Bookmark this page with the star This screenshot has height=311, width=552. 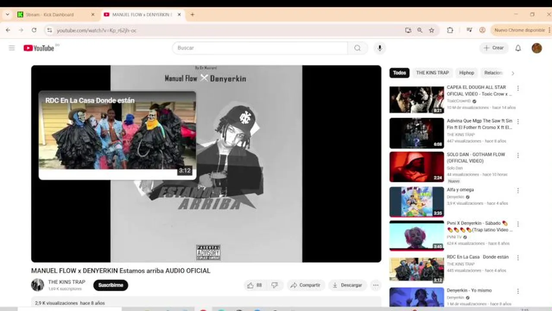[x=431, y=30]
